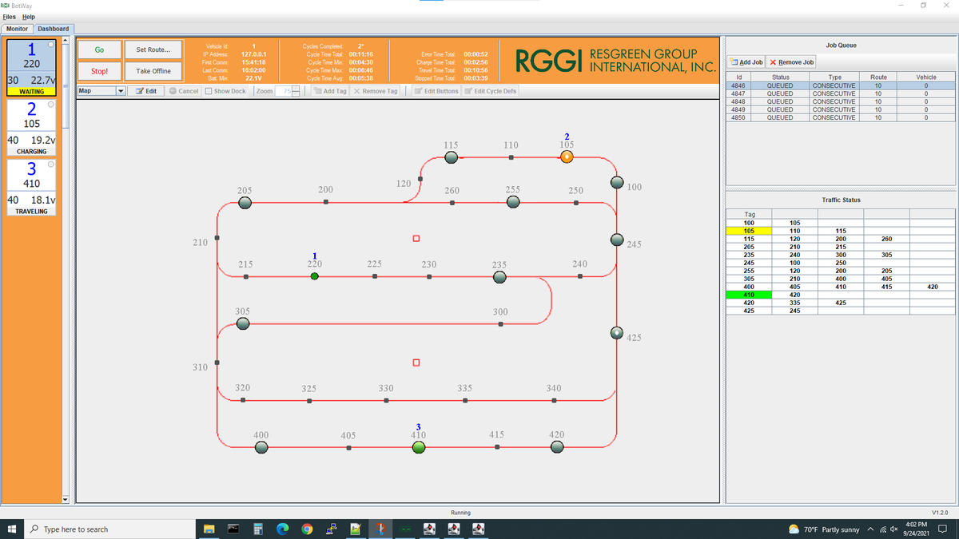
Task: Click the Status column header in Job Queue
Action: click(x=779, y=77)
